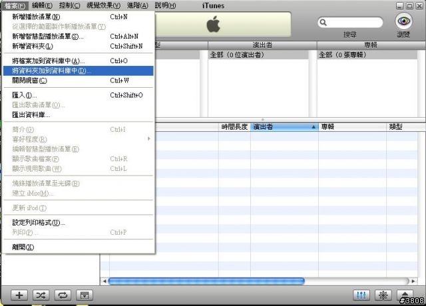Click the browser pane divider handle dot
The height and width of the screenshot is (306, 426).
point(262,120)
